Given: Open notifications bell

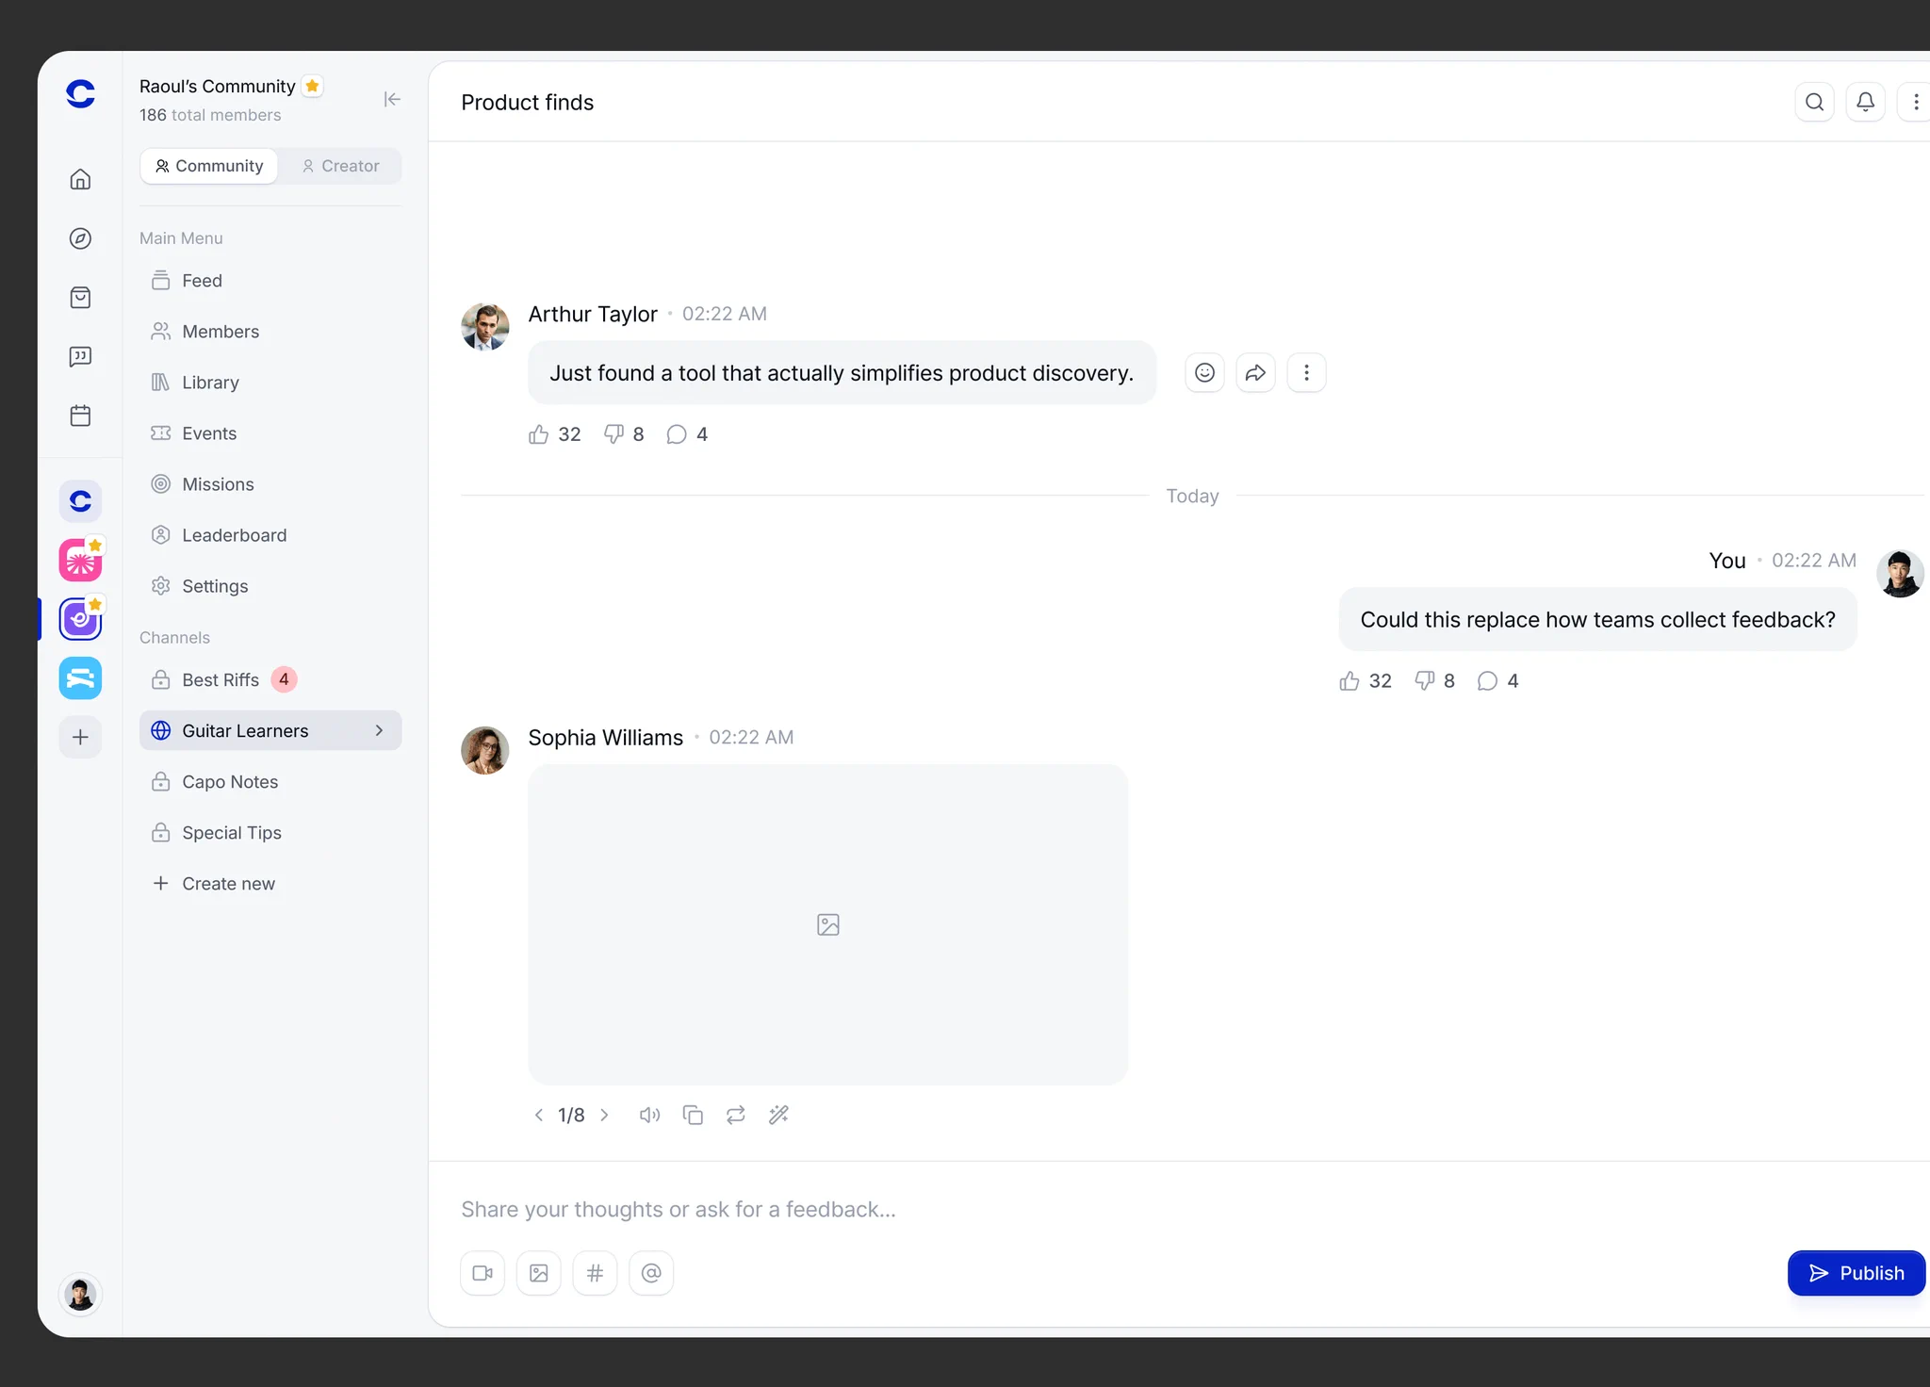Looking at the screenshot, I should point(1865,102).
